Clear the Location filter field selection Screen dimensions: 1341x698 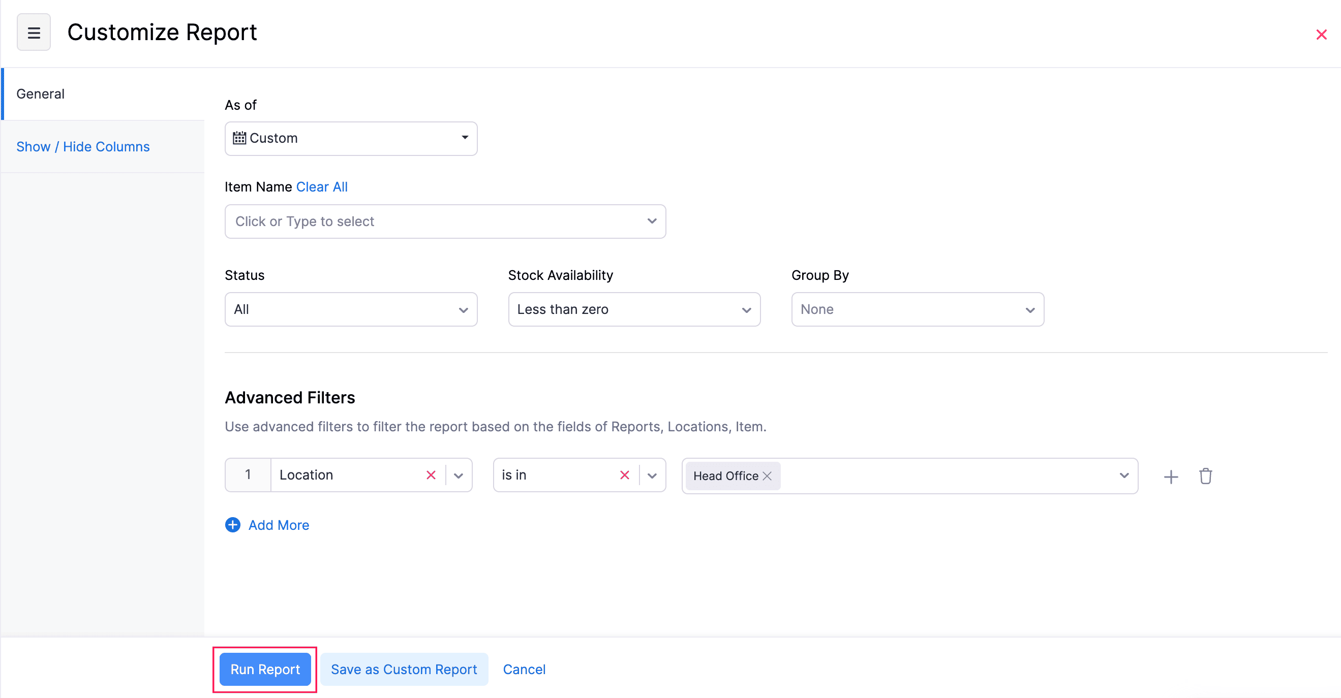(x=431, y=475)
